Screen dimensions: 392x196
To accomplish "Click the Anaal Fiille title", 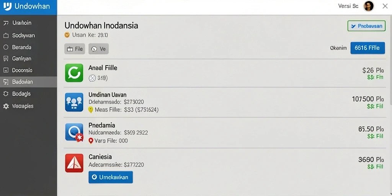I will click(103, 68).
